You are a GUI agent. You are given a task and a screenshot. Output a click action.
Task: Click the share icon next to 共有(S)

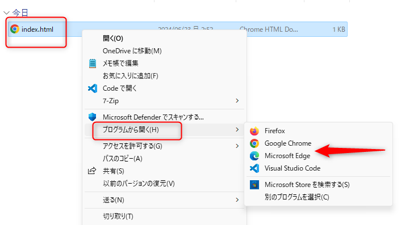coord(92,171)
